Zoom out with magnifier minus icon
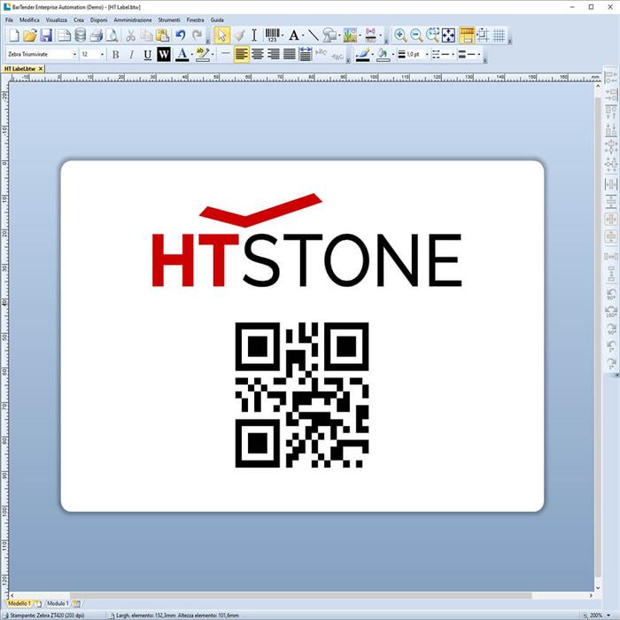 416,35
